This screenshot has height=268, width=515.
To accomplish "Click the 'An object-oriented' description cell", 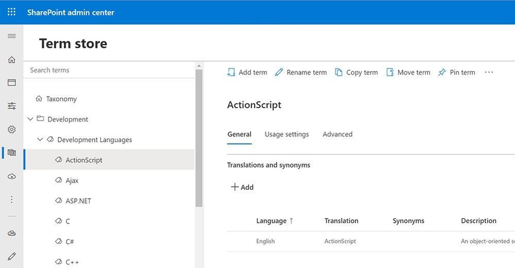I will click(x=488, y=241).
